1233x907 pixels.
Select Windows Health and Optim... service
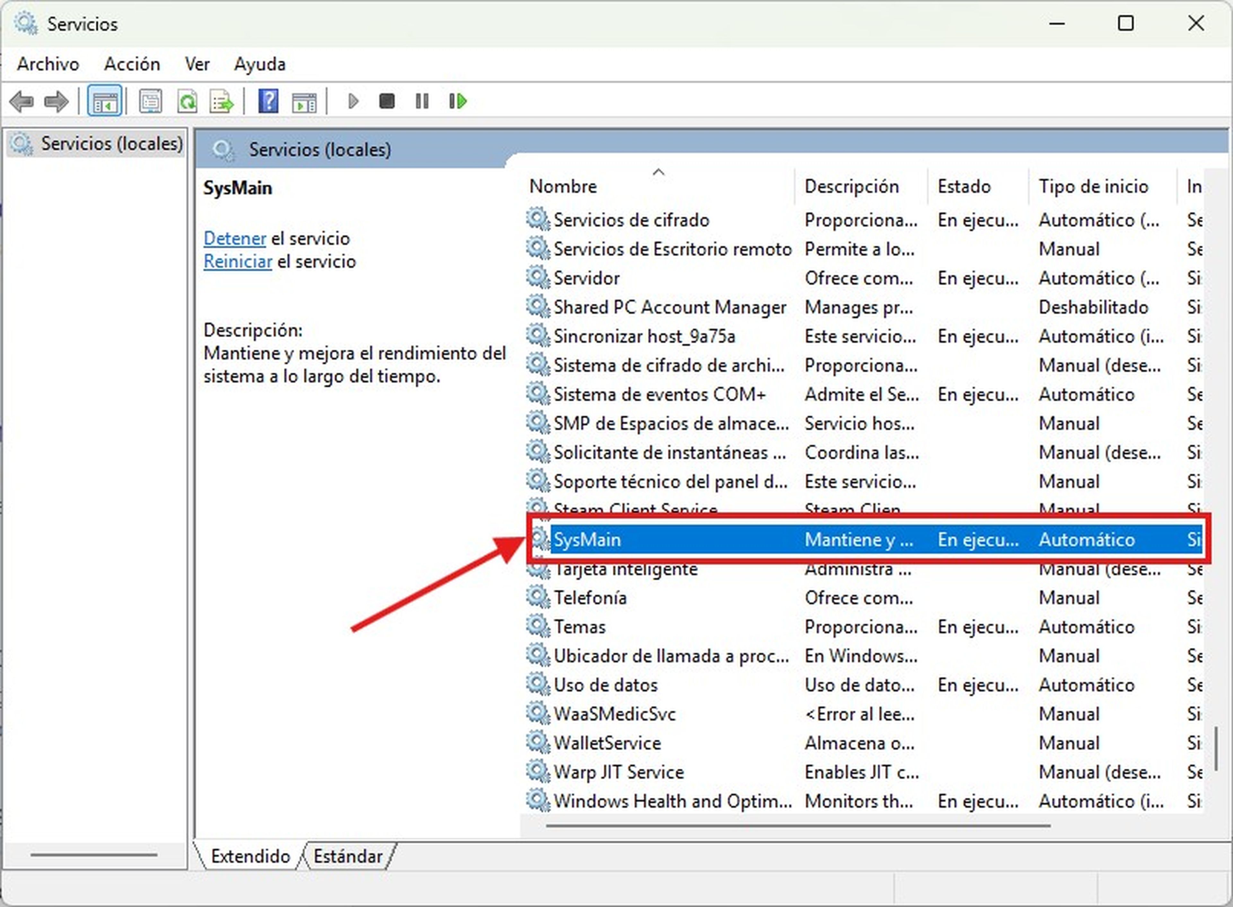pyautogui.click(x=865, y=801)
